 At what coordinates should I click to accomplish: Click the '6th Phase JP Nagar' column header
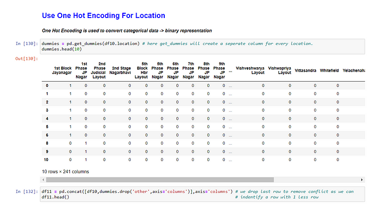click(x=173, y=70)
